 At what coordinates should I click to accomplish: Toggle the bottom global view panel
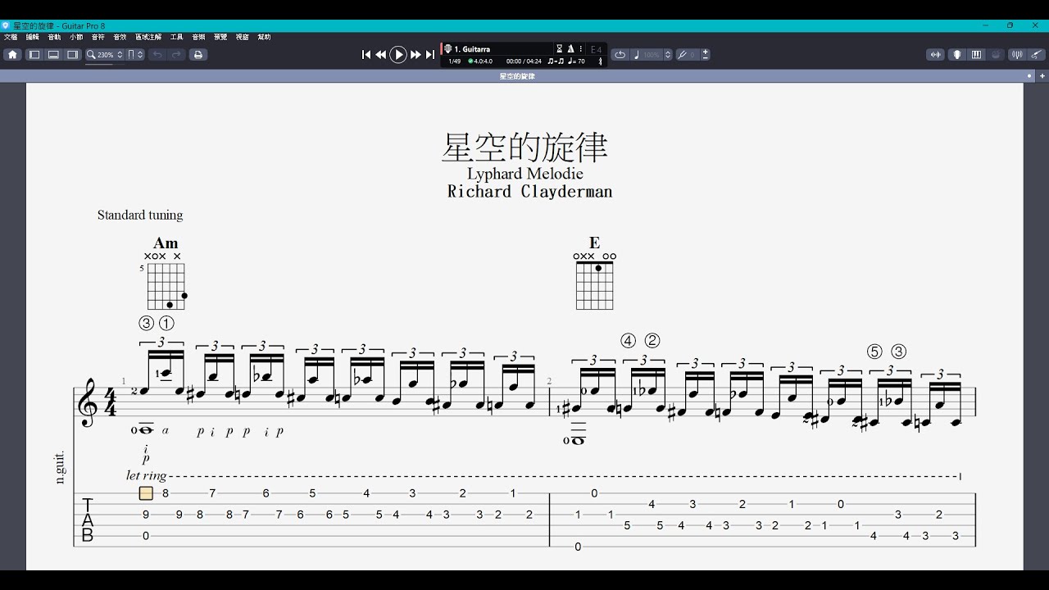click(x=53, y=55)
